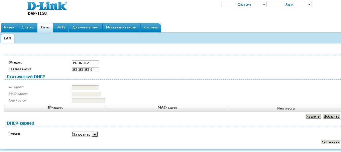Click the Имя хоста input field
This screenshot has width=341, height=152.
[88, 101]
